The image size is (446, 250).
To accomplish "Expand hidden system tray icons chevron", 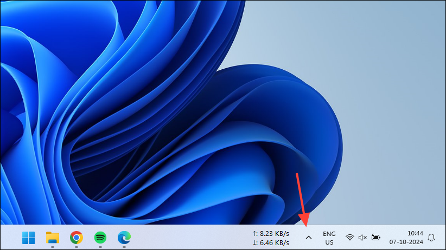I will point(309,238).
